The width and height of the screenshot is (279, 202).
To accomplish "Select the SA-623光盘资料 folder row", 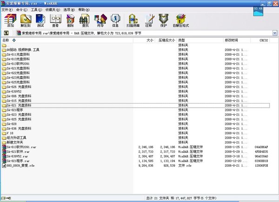I will [x=136, y=78].
